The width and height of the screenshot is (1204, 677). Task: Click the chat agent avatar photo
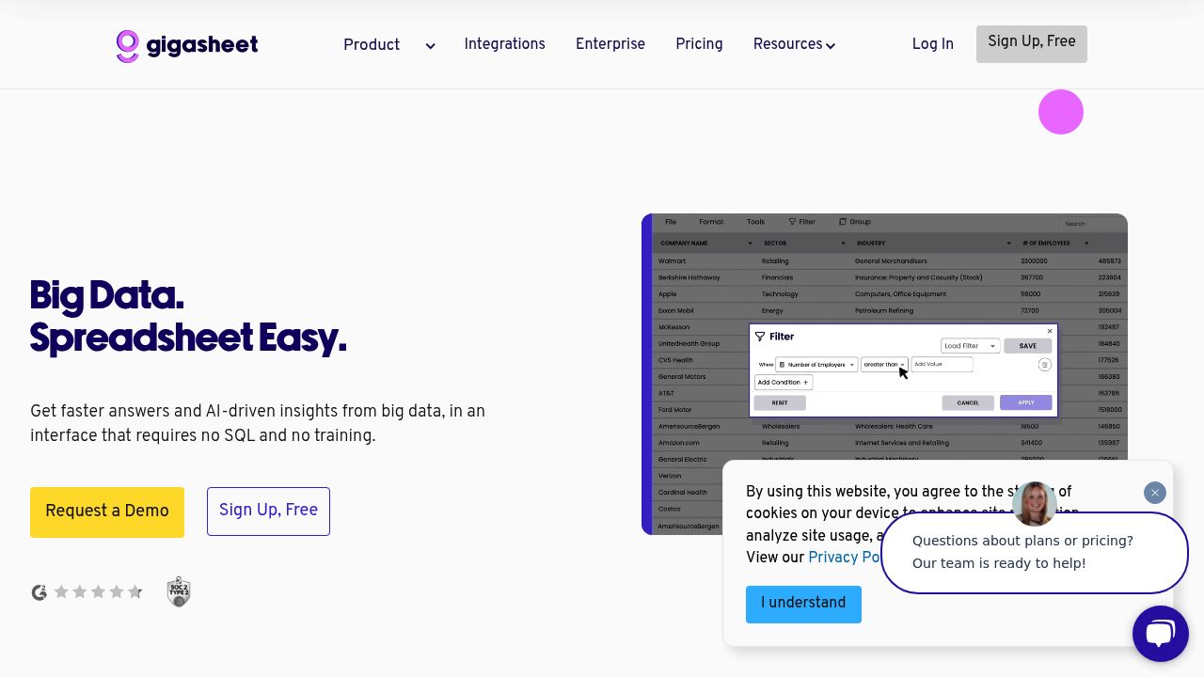point(1034,503)
